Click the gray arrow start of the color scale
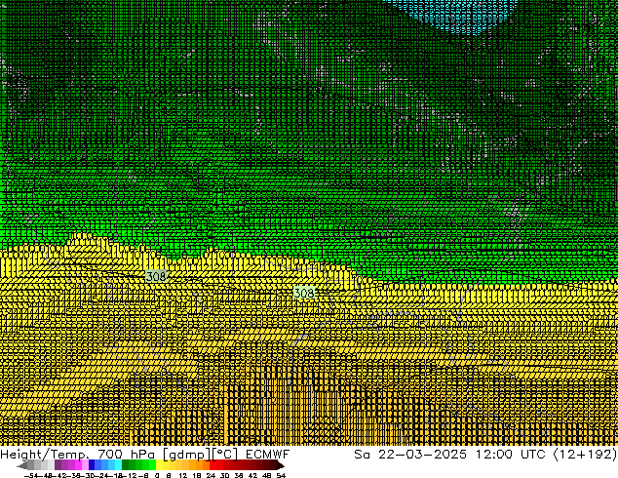Screen dimensions: 618x478 pyautogui.click(x=21, y=465)
